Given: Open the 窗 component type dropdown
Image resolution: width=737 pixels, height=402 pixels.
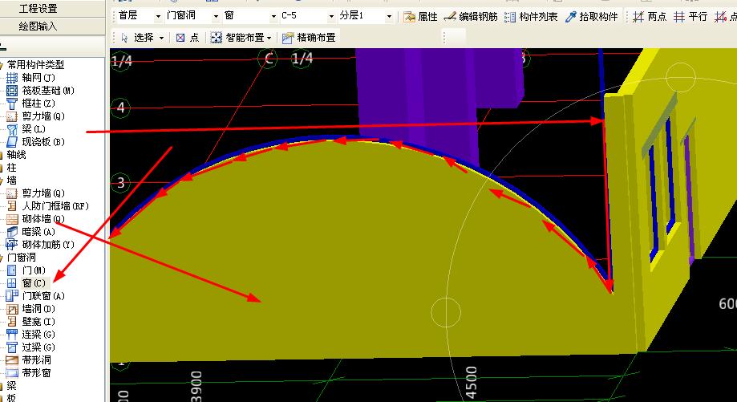Looking at the screenshot, I should pyautogui.click(x=273, y=16).
